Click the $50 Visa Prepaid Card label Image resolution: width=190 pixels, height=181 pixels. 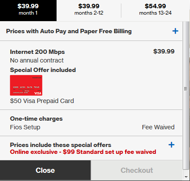tap(42, 101)
